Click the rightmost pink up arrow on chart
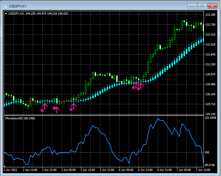The image size is (221, 176). click(x=141, y=86)
